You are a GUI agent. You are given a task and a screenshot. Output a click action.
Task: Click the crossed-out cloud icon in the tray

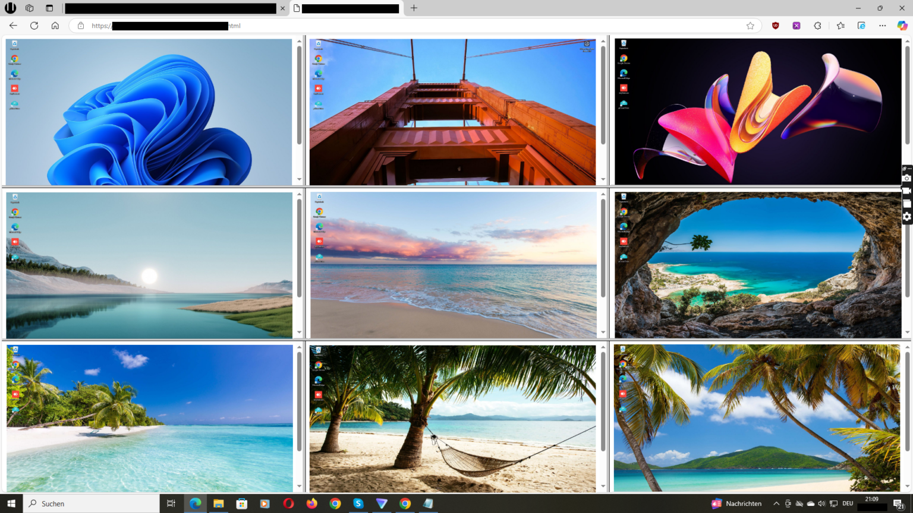click(799, 503)
